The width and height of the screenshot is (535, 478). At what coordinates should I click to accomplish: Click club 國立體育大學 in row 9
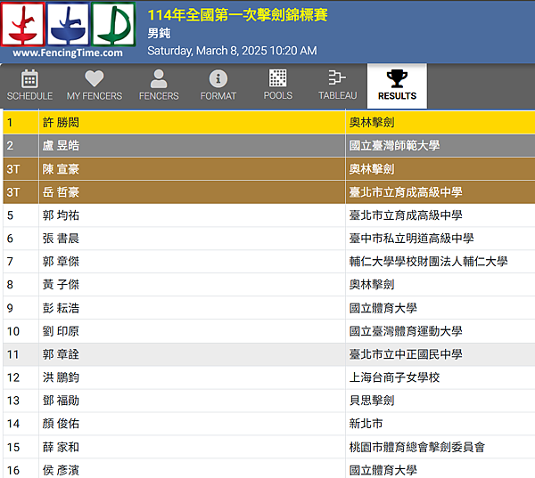point(383,308)
